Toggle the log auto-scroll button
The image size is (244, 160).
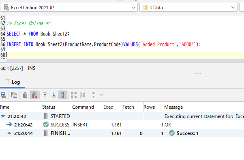click(63, 95)
